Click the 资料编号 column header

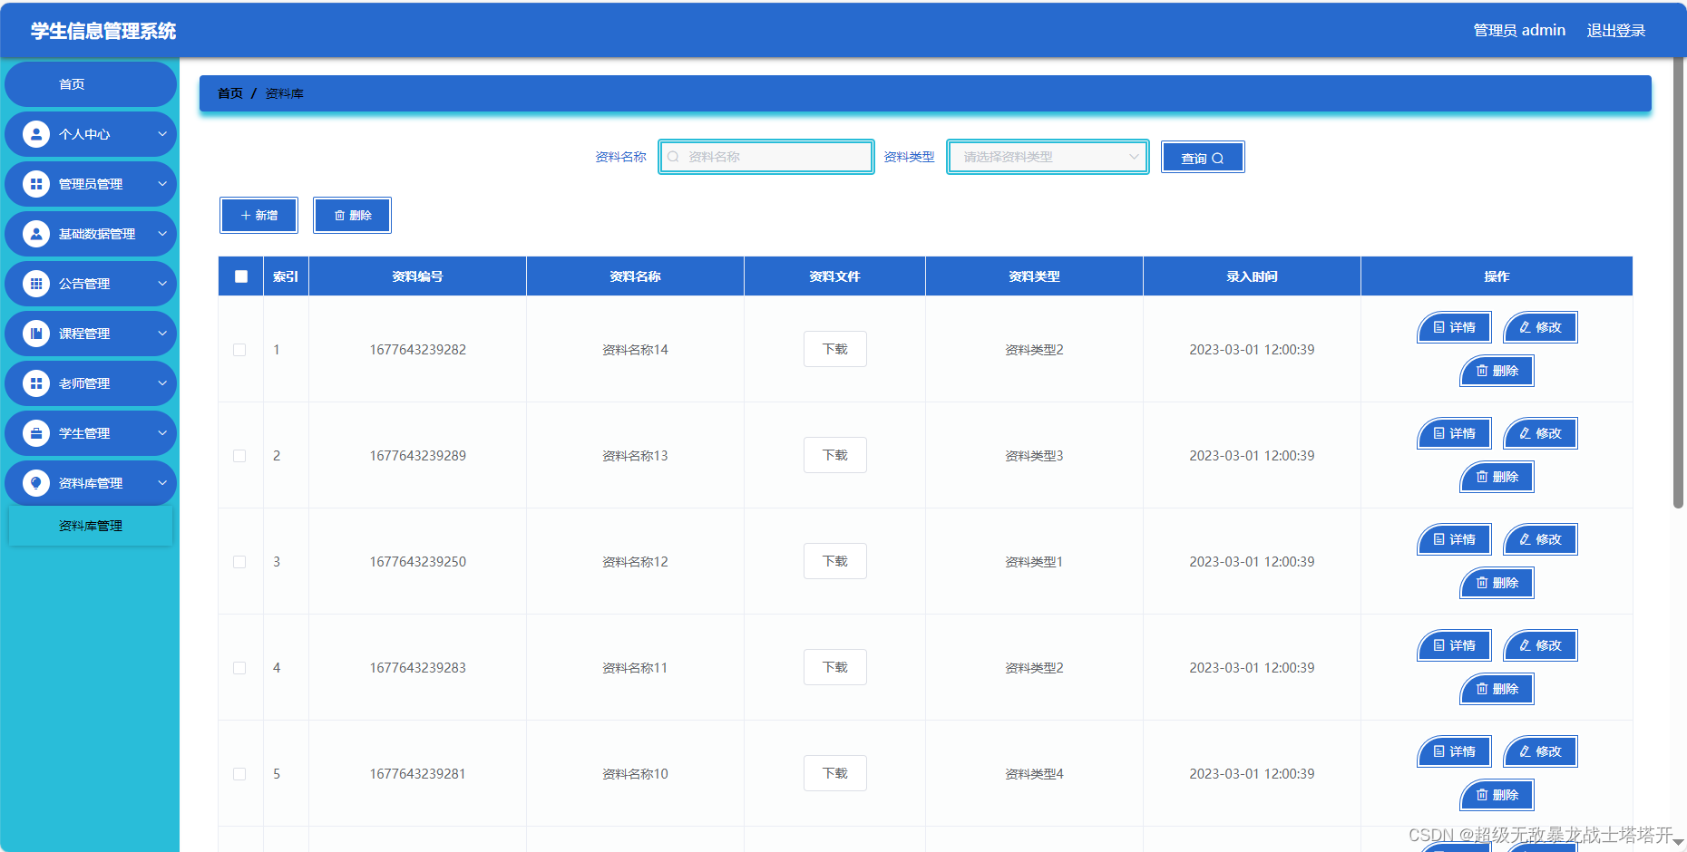point(417,276)
